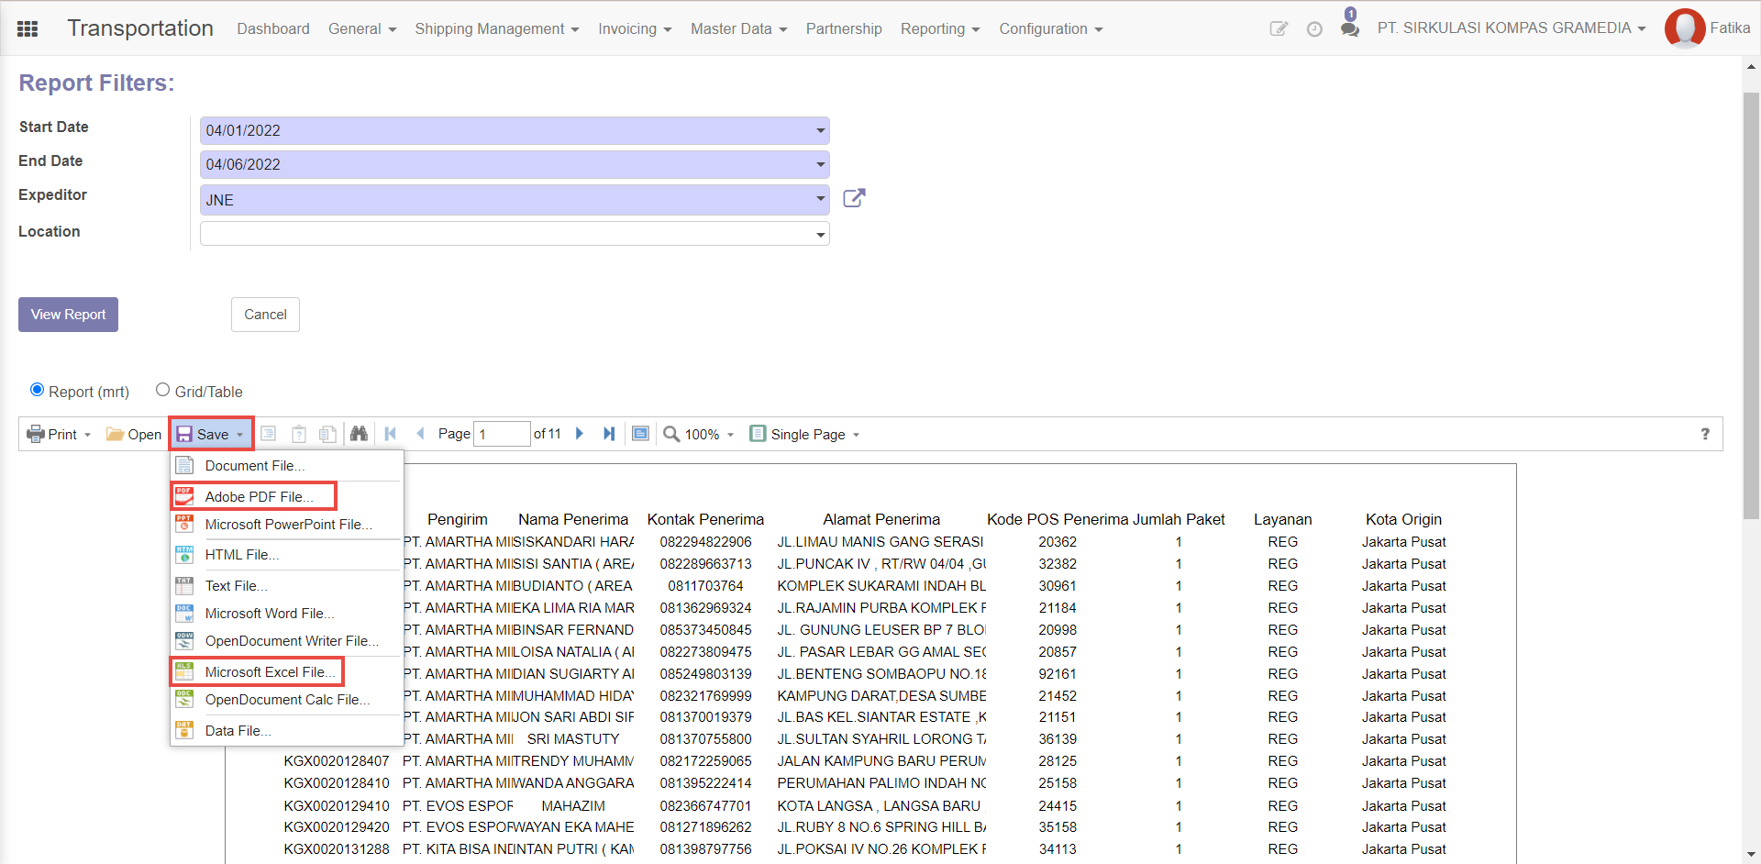Click the help question mark icon
Image resolution: width=1761 pixels, height=864 pixels.
coord(1705,434)
